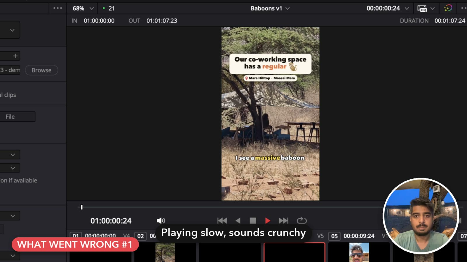Click the OUT timecode 01:01:07:23
Viewport: 467px width, 262px height.
(x=162, y=21)
